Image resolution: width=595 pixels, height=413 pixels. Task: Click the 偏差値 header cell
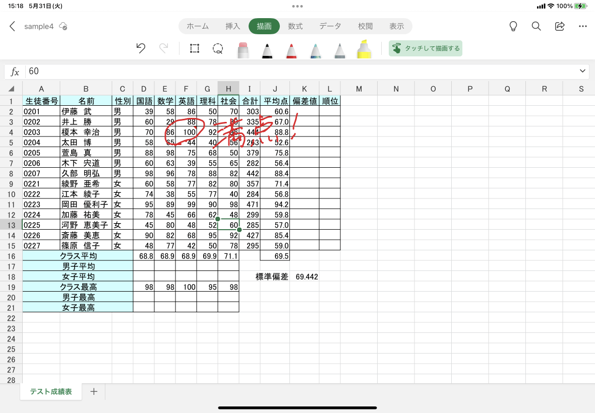coord(305,101)
